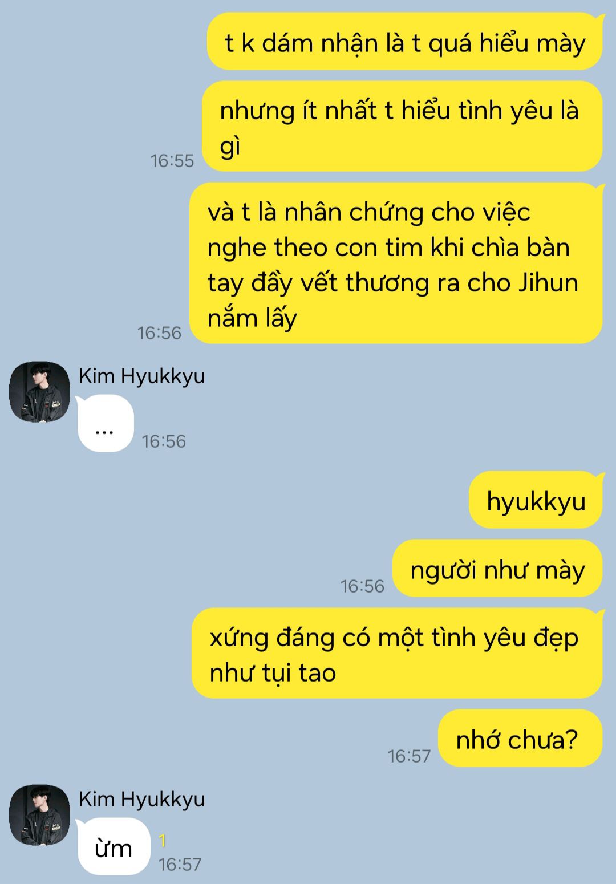The height and width of the screenshot is (884, 616).
Task: Tap 16:56 timestamp beside Jihun message
Action: 159,333
